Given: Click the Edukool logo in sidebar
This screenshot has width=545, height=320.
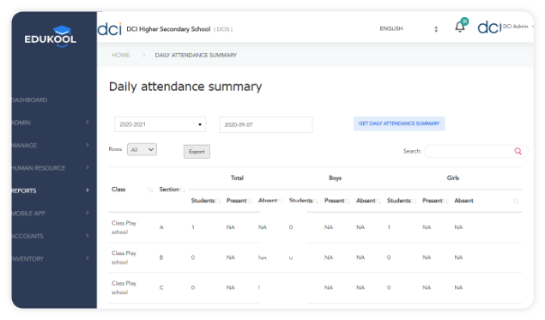Looking at the screenshot, I should click(x=51, y=36).
